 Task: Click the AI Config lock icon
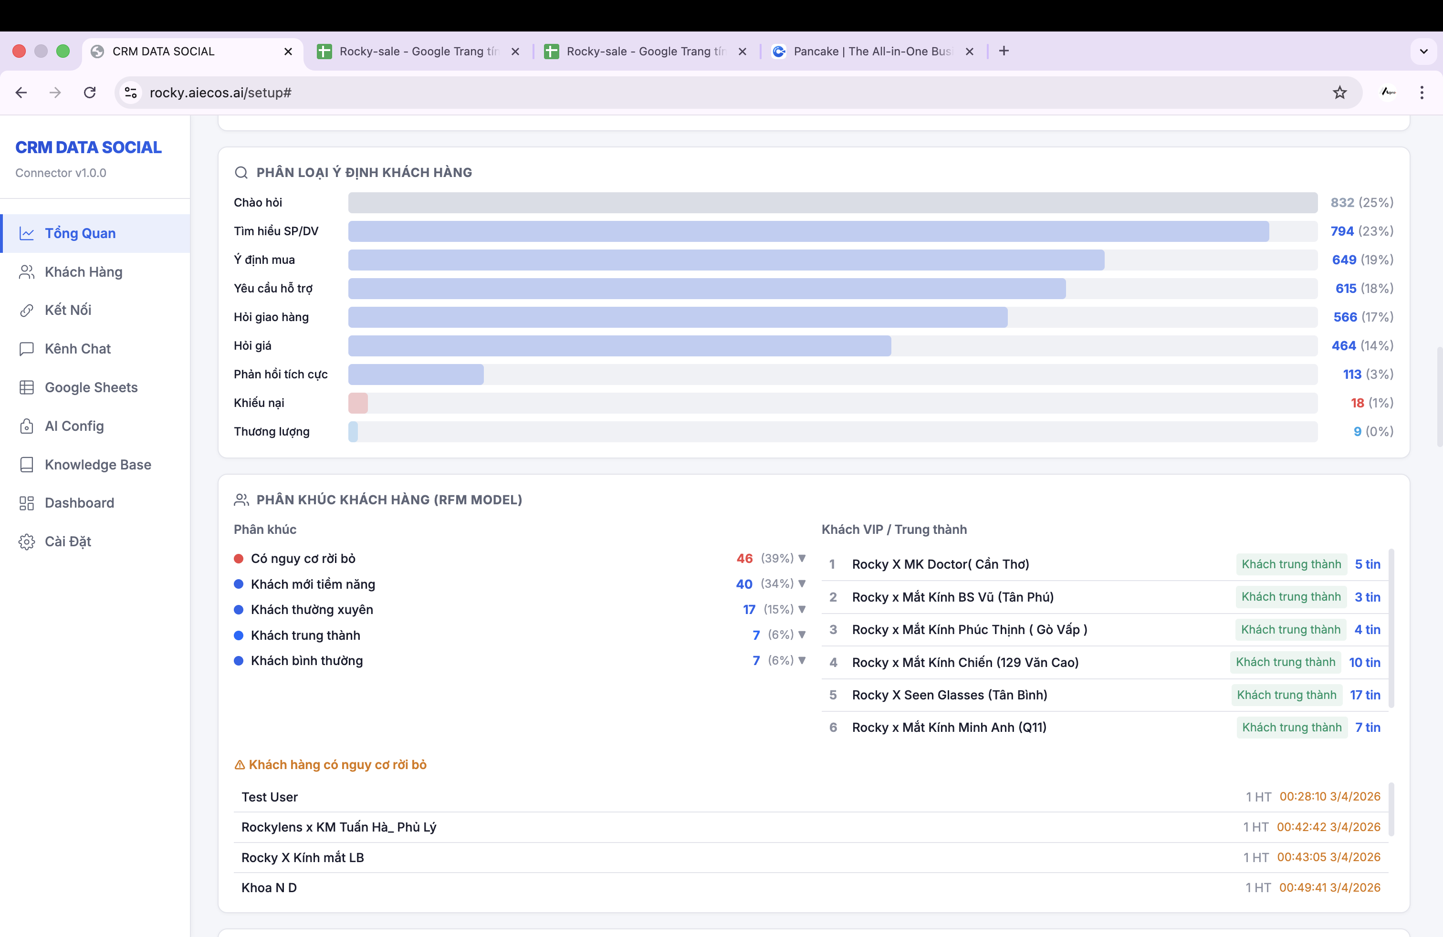(x=27, y=426)
